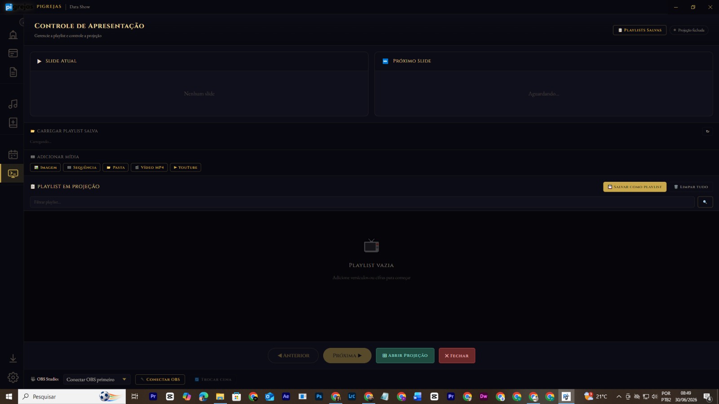Expand the sidebar with the collapse toggle
This screenshot has height=404, width=719.
click(x=22, y=22)
